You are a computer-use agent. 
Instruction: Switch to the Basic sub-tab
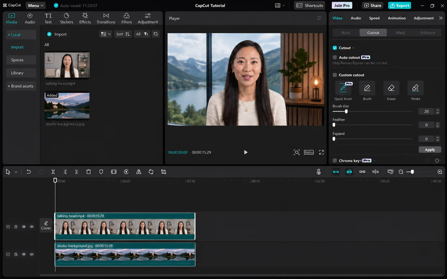(x=346, y=33)
